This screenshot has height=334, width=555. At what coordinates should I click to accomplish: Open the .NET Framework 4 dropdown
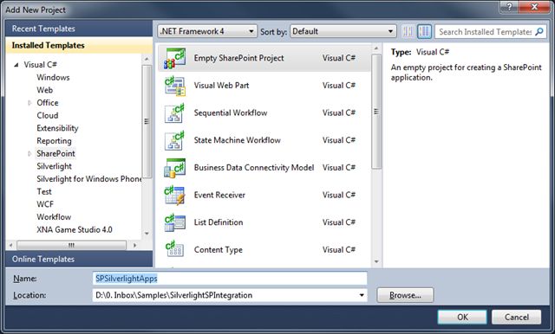pos(207,31)
